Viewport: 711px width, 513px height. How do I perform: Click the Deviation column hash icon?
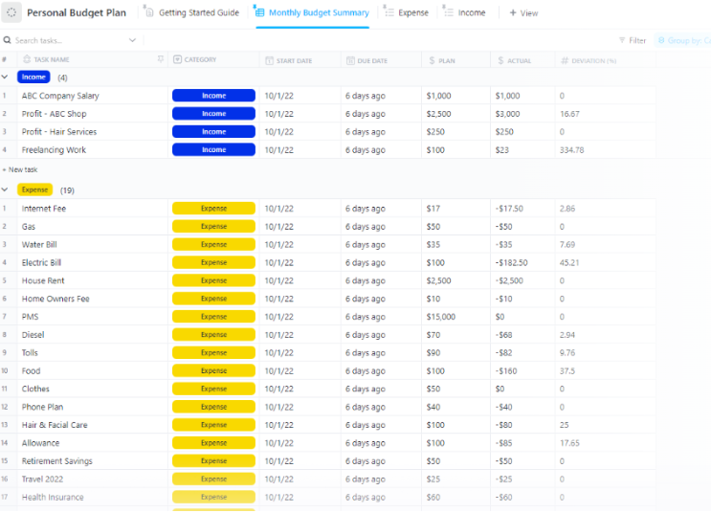coord(565,60)
